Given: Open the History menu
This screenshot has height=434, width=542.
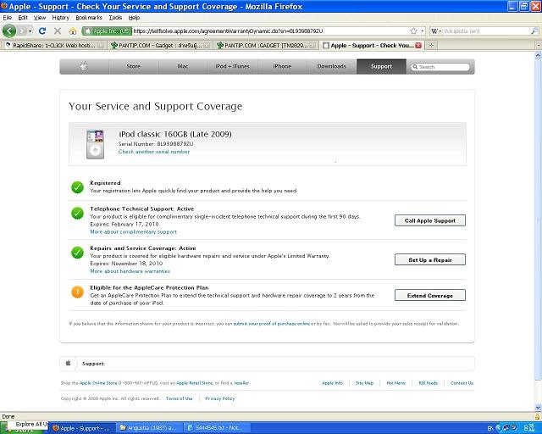Looking at the screenshot, I should pyautogui.click(x=60, y=17).
